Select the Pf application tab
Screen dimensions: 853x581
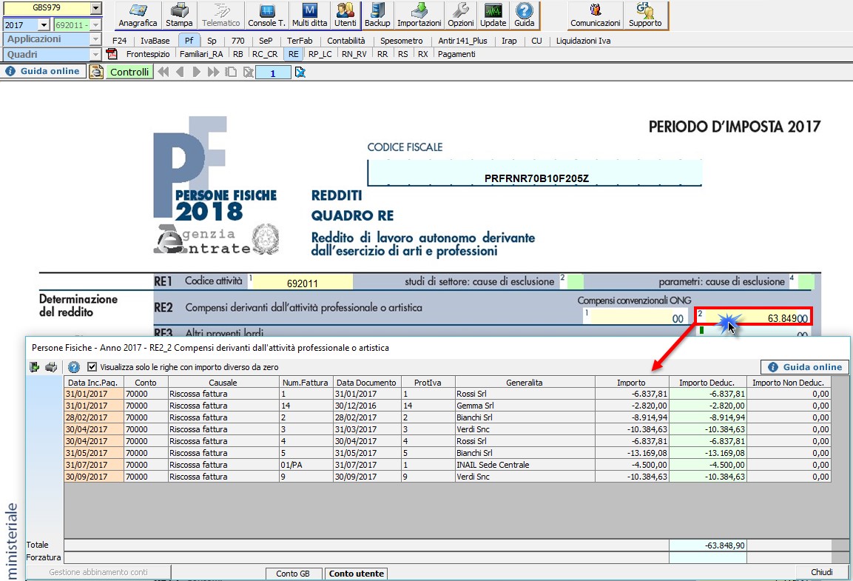point(189,40)
